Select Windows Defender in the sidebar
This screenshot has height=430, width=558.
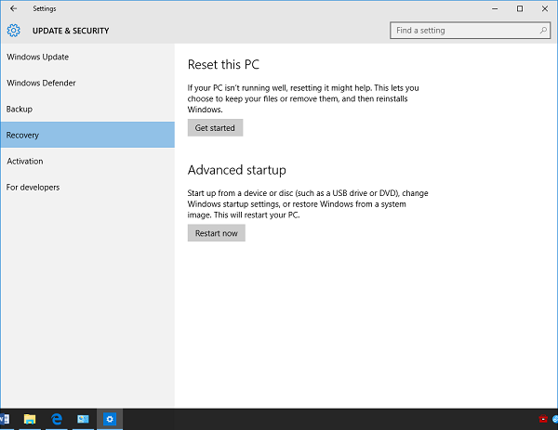tap(87, 83)
